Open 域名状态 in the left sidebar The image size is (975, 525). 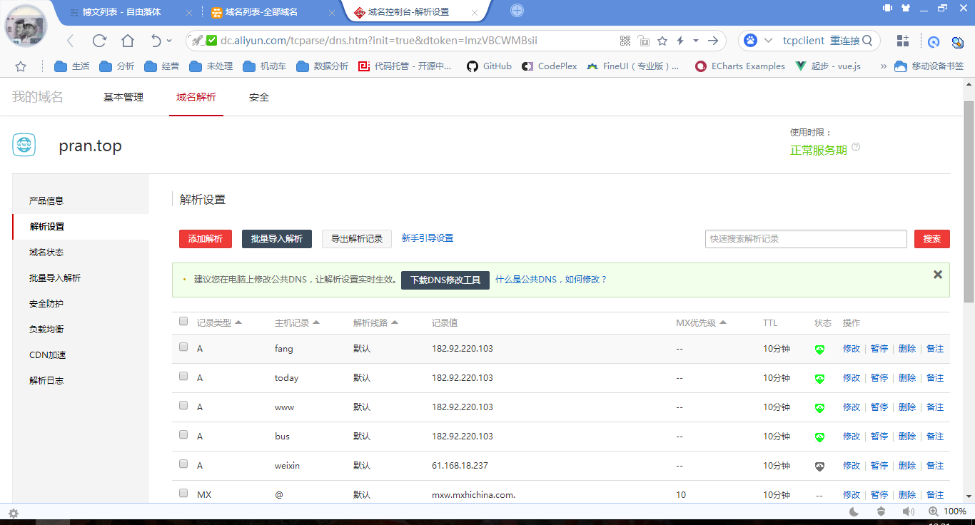point(46,253)
